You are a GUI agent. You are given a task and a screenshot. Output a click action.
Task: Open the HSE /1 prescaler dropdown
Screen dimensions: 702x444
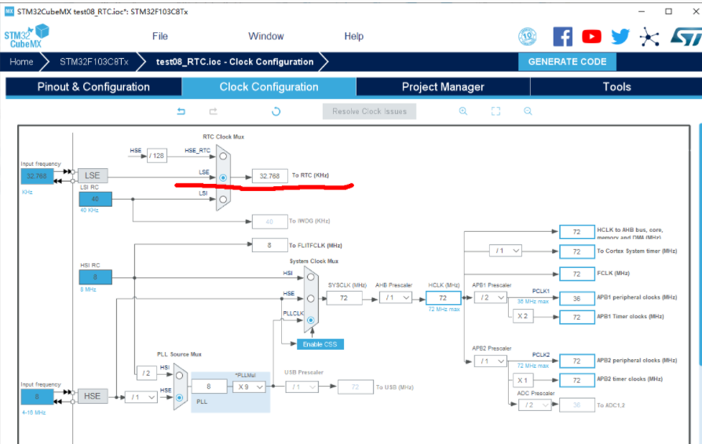click(141, 397)
